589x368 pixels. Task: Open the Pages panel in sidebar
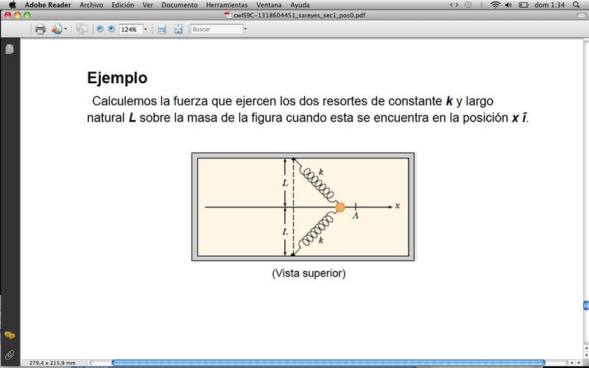(x=10, y=49)
